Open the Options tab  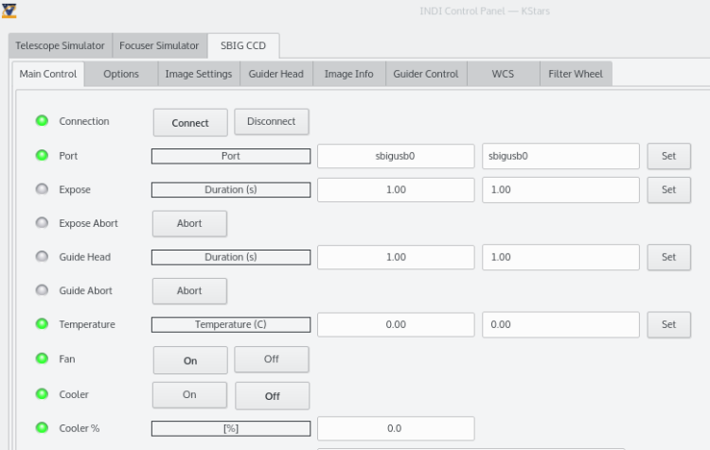pyautogui.click(x=121, y=74)
